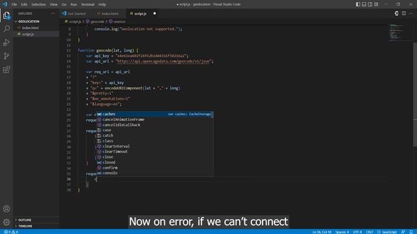Screen dimensions: 417x234
Task: Click the editor vertical scrollbar
Action: [415, 94]
